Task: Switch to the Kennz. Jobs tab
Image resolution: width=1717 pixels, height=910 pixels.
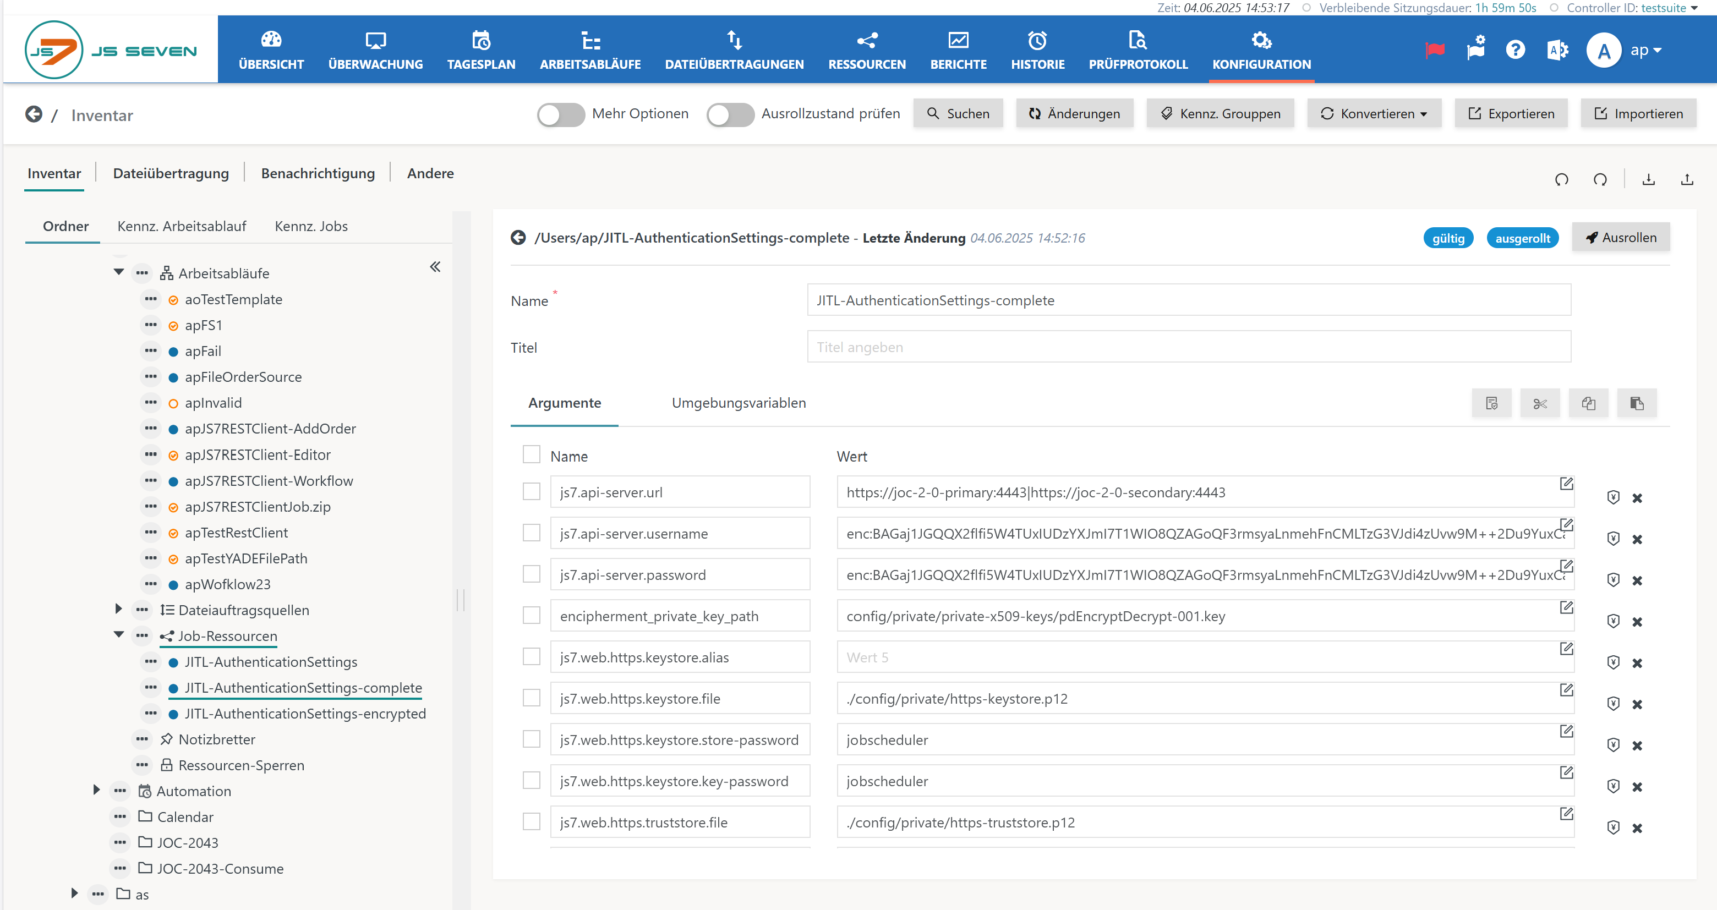Action: (x=311, y=226)
